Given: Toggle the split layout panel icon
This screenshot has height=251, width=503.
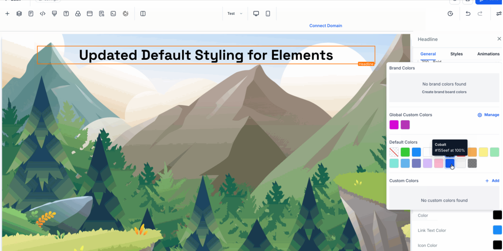Looking at the screenshot, I should [143, 14].
